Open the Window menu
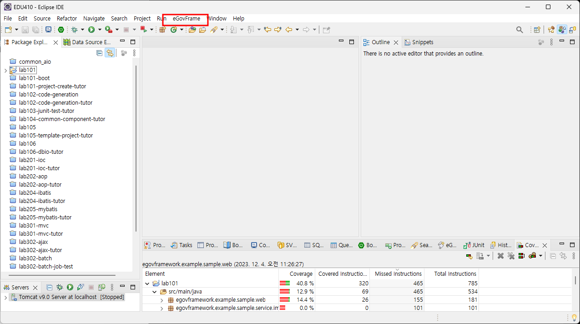The height and width of the screenshot is (324, 580). [217, 19]
